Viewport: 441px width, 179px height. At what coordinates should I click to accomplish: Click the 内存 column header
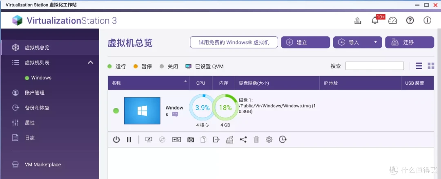click(223, 83)
